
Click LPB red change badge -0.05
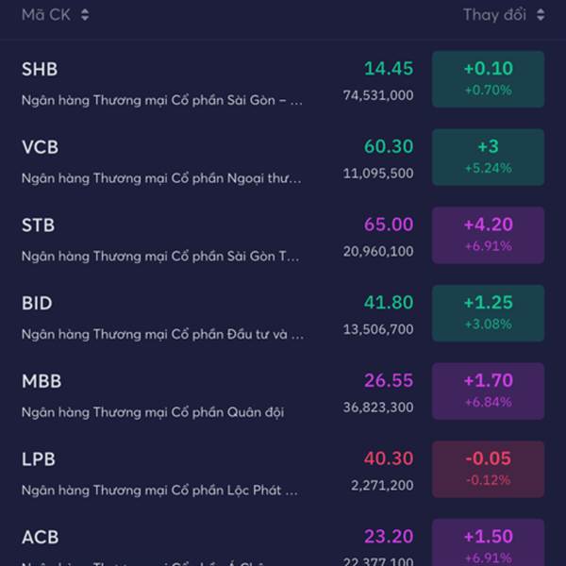pos(488,469)
